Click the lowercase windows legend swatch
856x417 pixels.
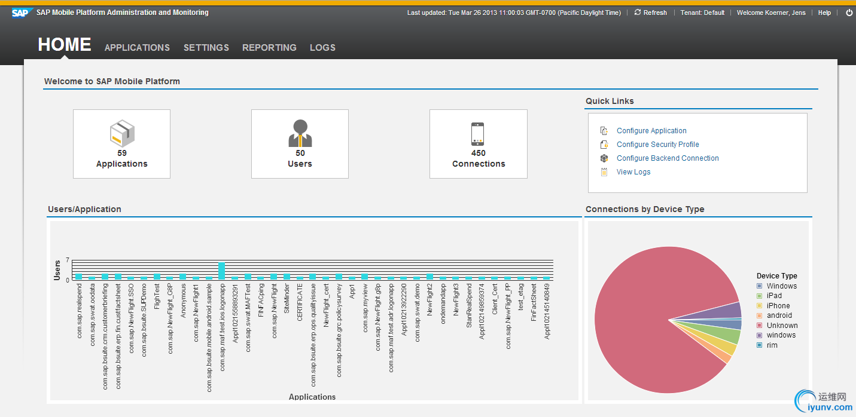(760, 335)
